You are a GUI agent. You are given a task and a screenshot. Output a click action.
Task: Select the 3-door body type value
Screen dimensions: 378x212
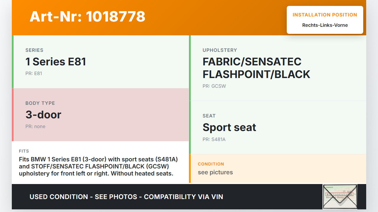43,115
